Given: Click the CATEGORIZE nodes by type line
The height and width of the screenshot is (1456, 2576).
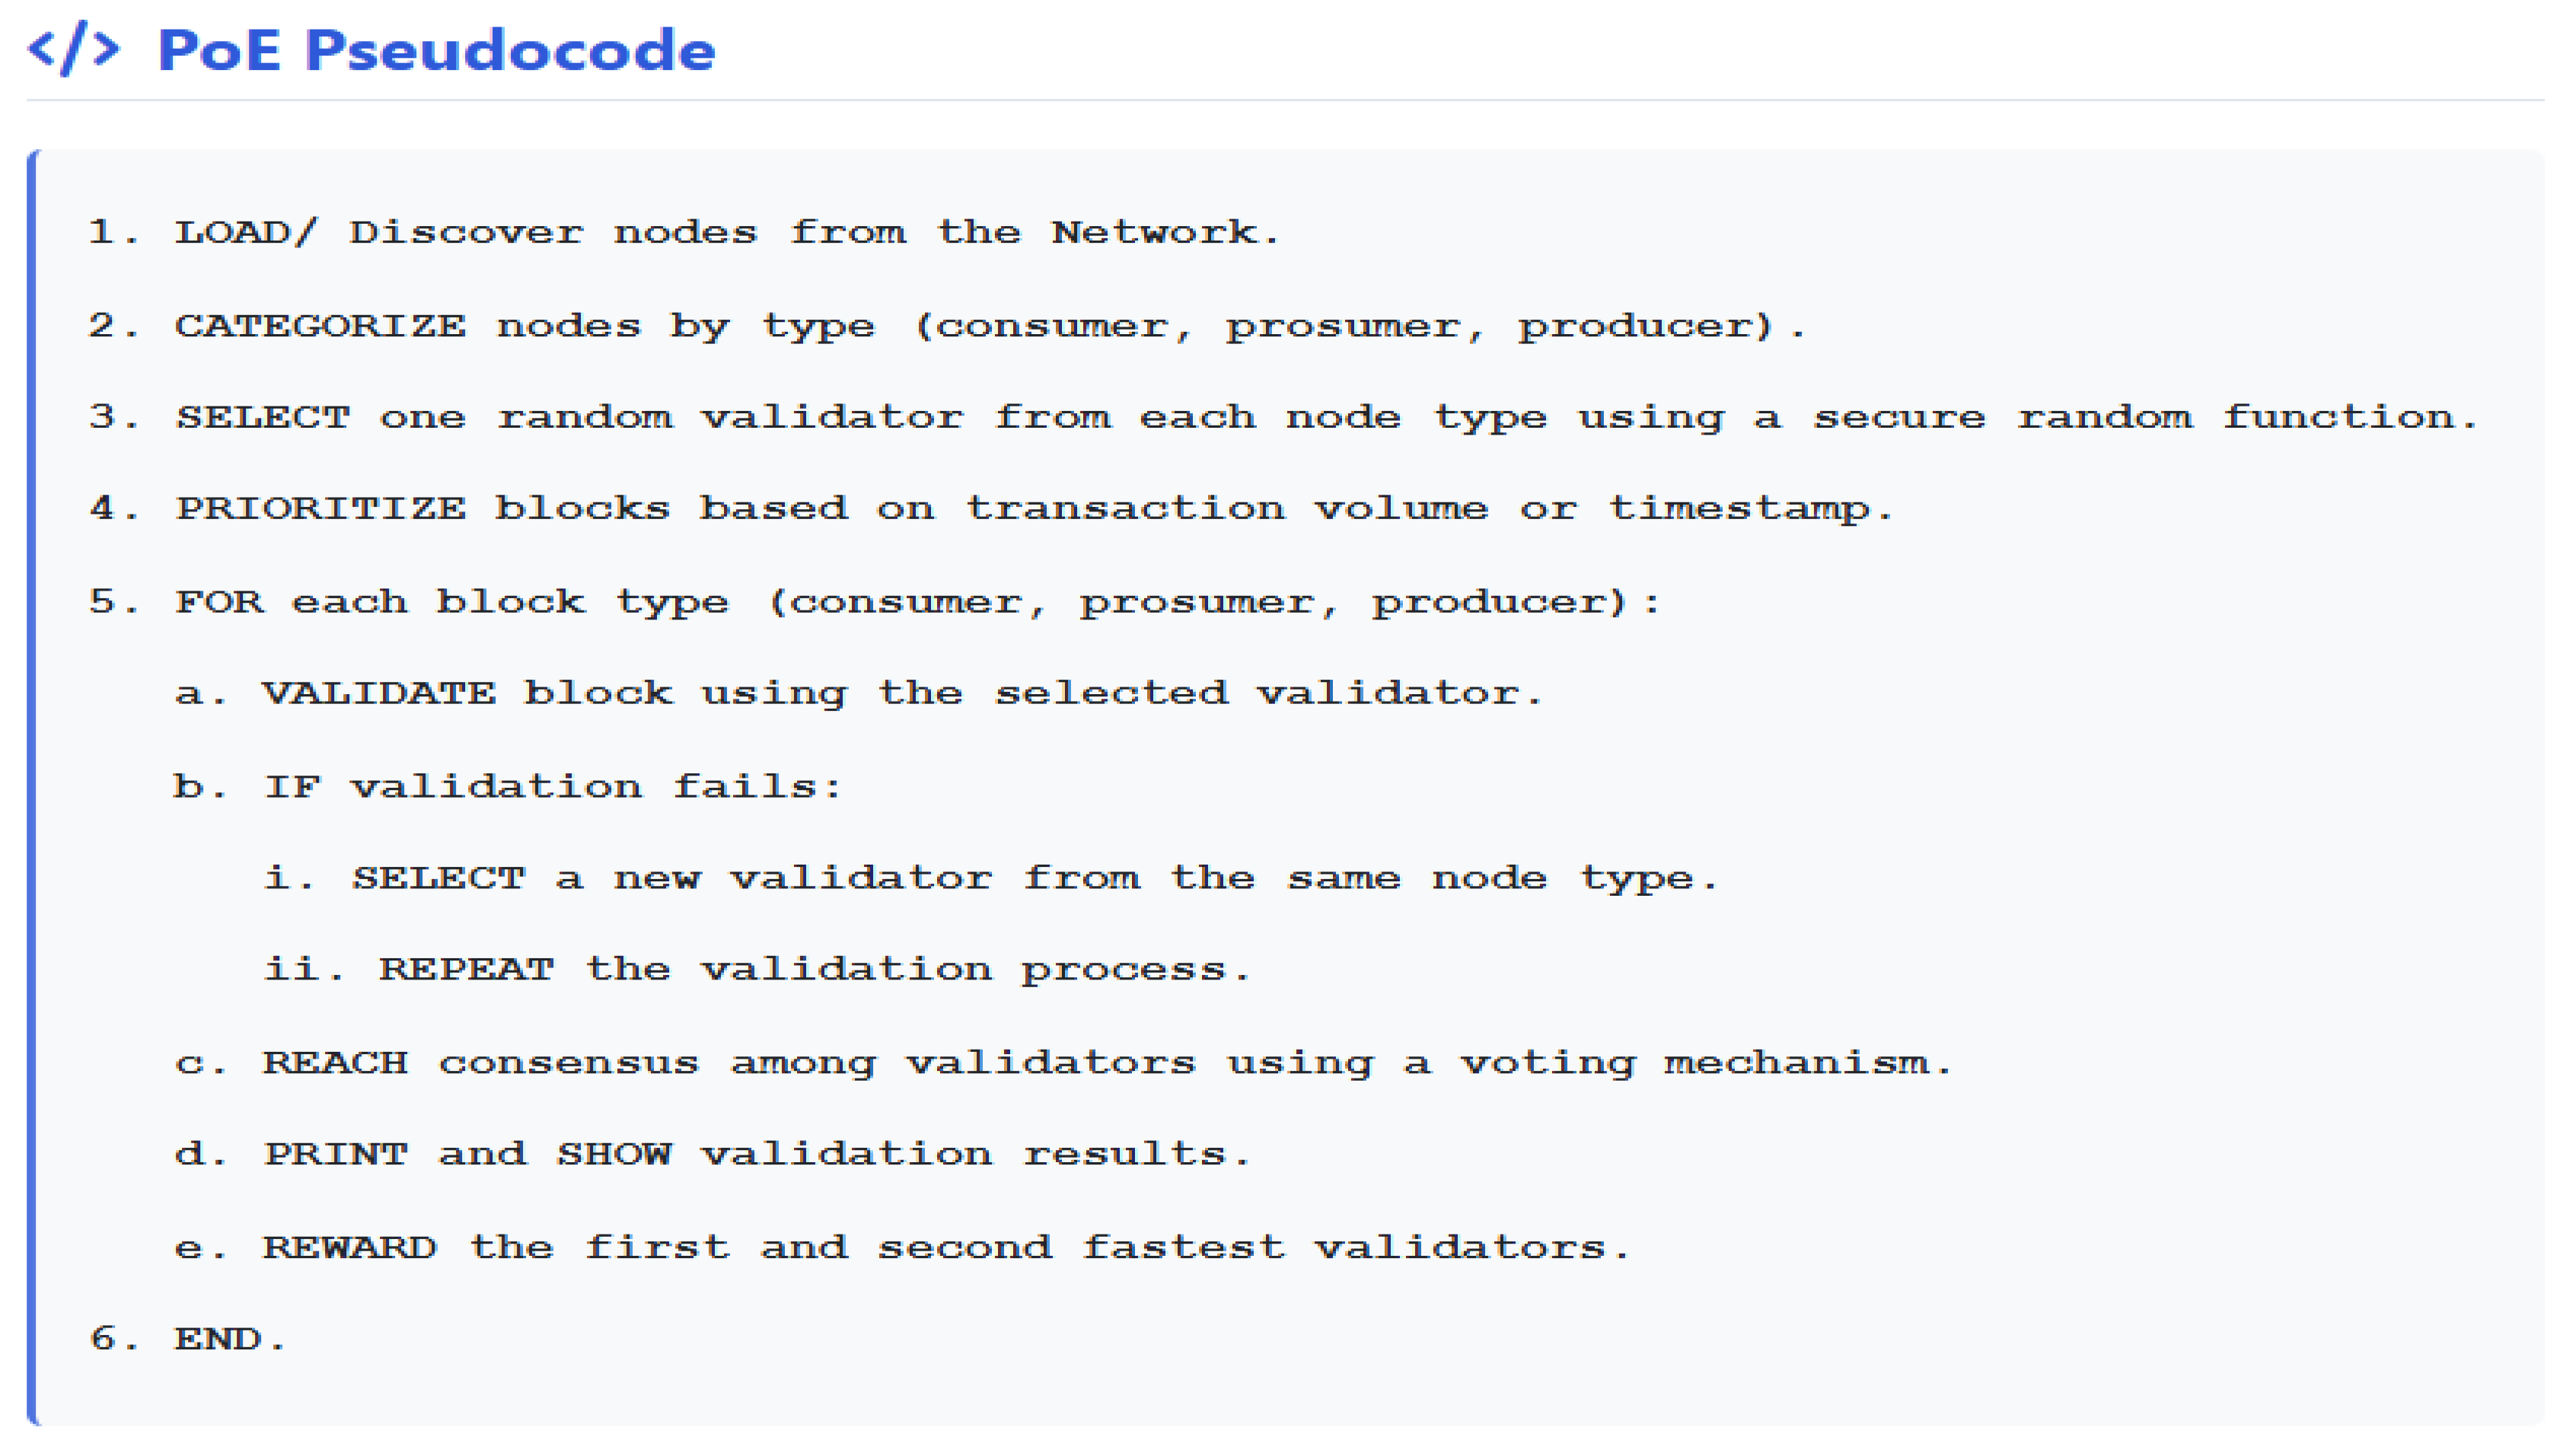Looking at the screenshot, I should click(x=947, y=327).
